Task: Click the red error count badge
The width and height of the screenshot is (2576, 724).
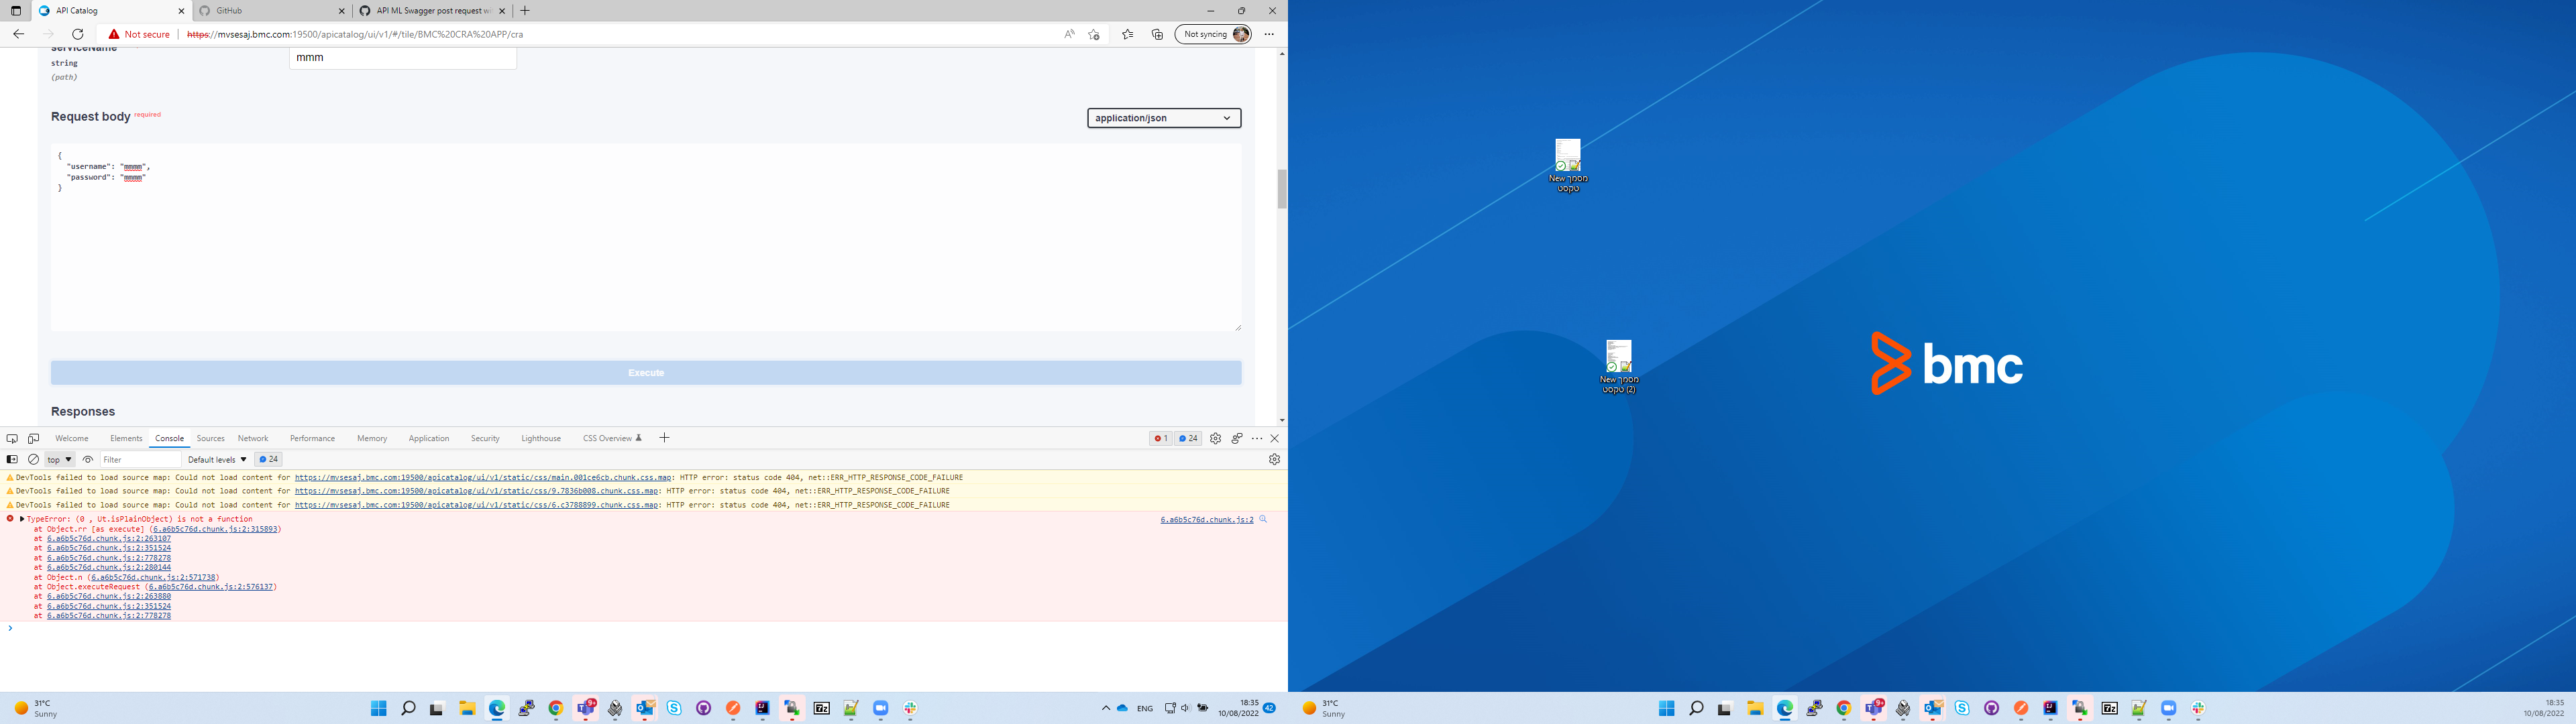Action: click(1160, 438)
